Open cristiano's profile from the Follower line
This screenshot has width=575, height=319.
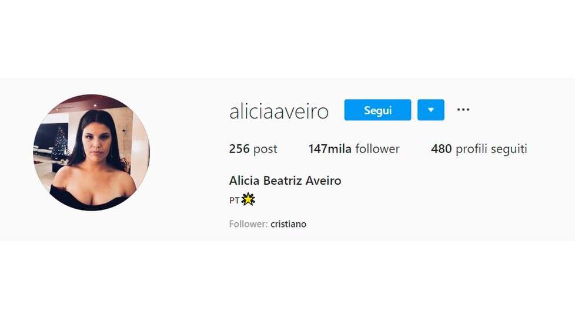288,224
